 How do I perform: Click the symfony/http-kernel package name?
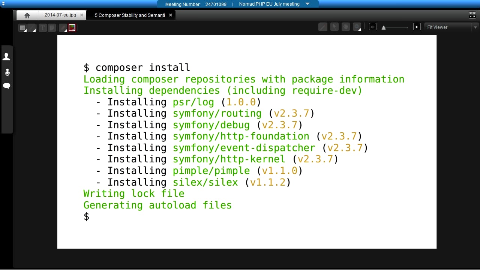(x=229, y=159)
